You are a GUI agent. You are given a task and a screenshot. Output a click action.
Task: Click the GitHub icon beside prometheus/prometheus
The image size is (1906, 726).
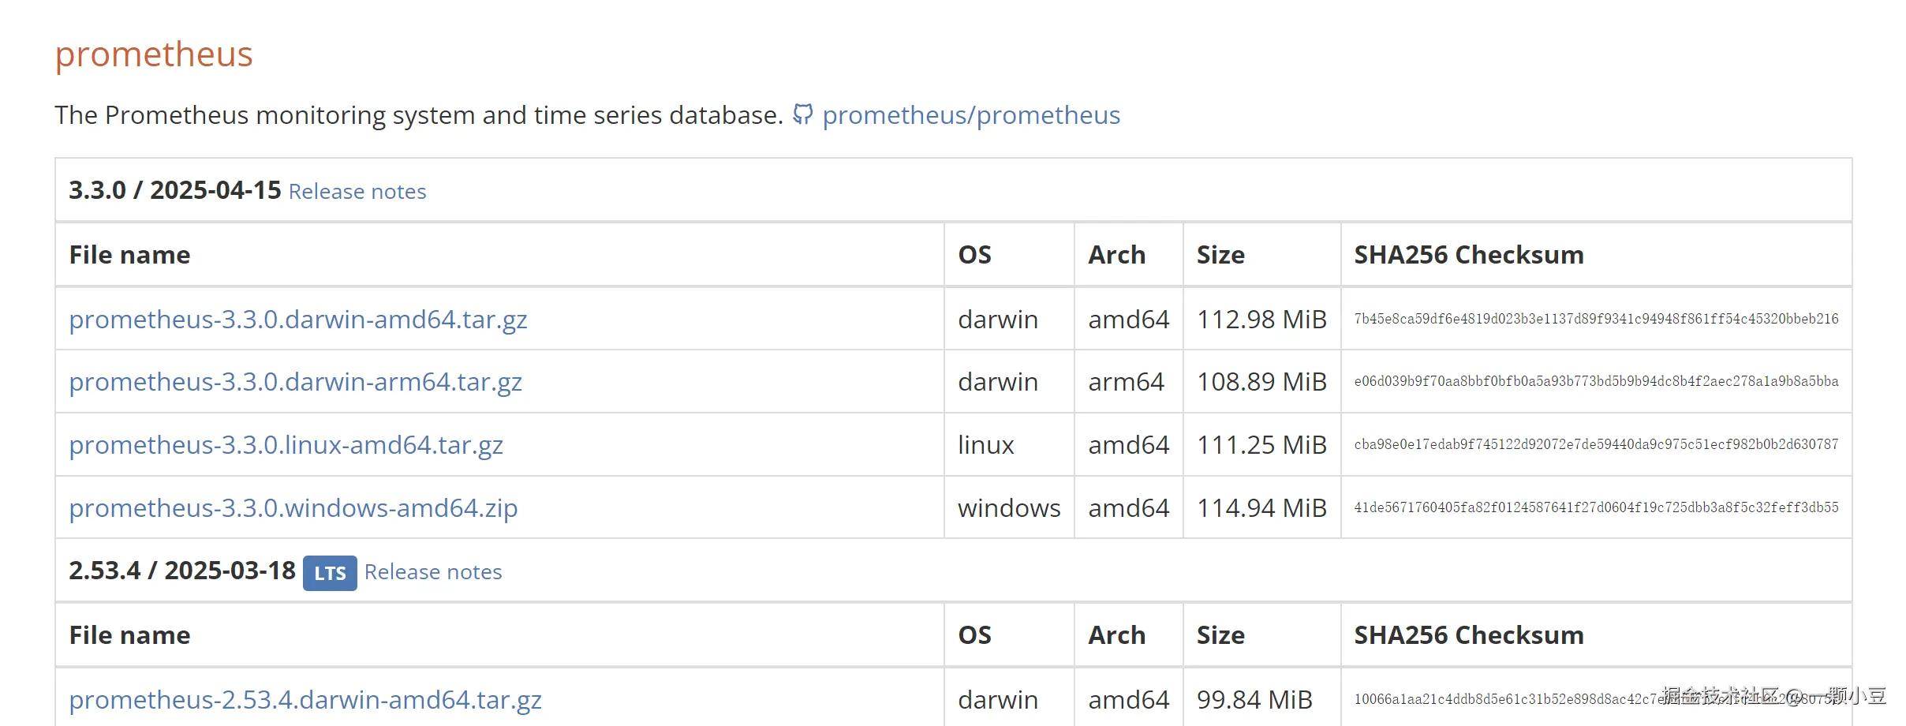pyautogui.click(x=802, y=114)
